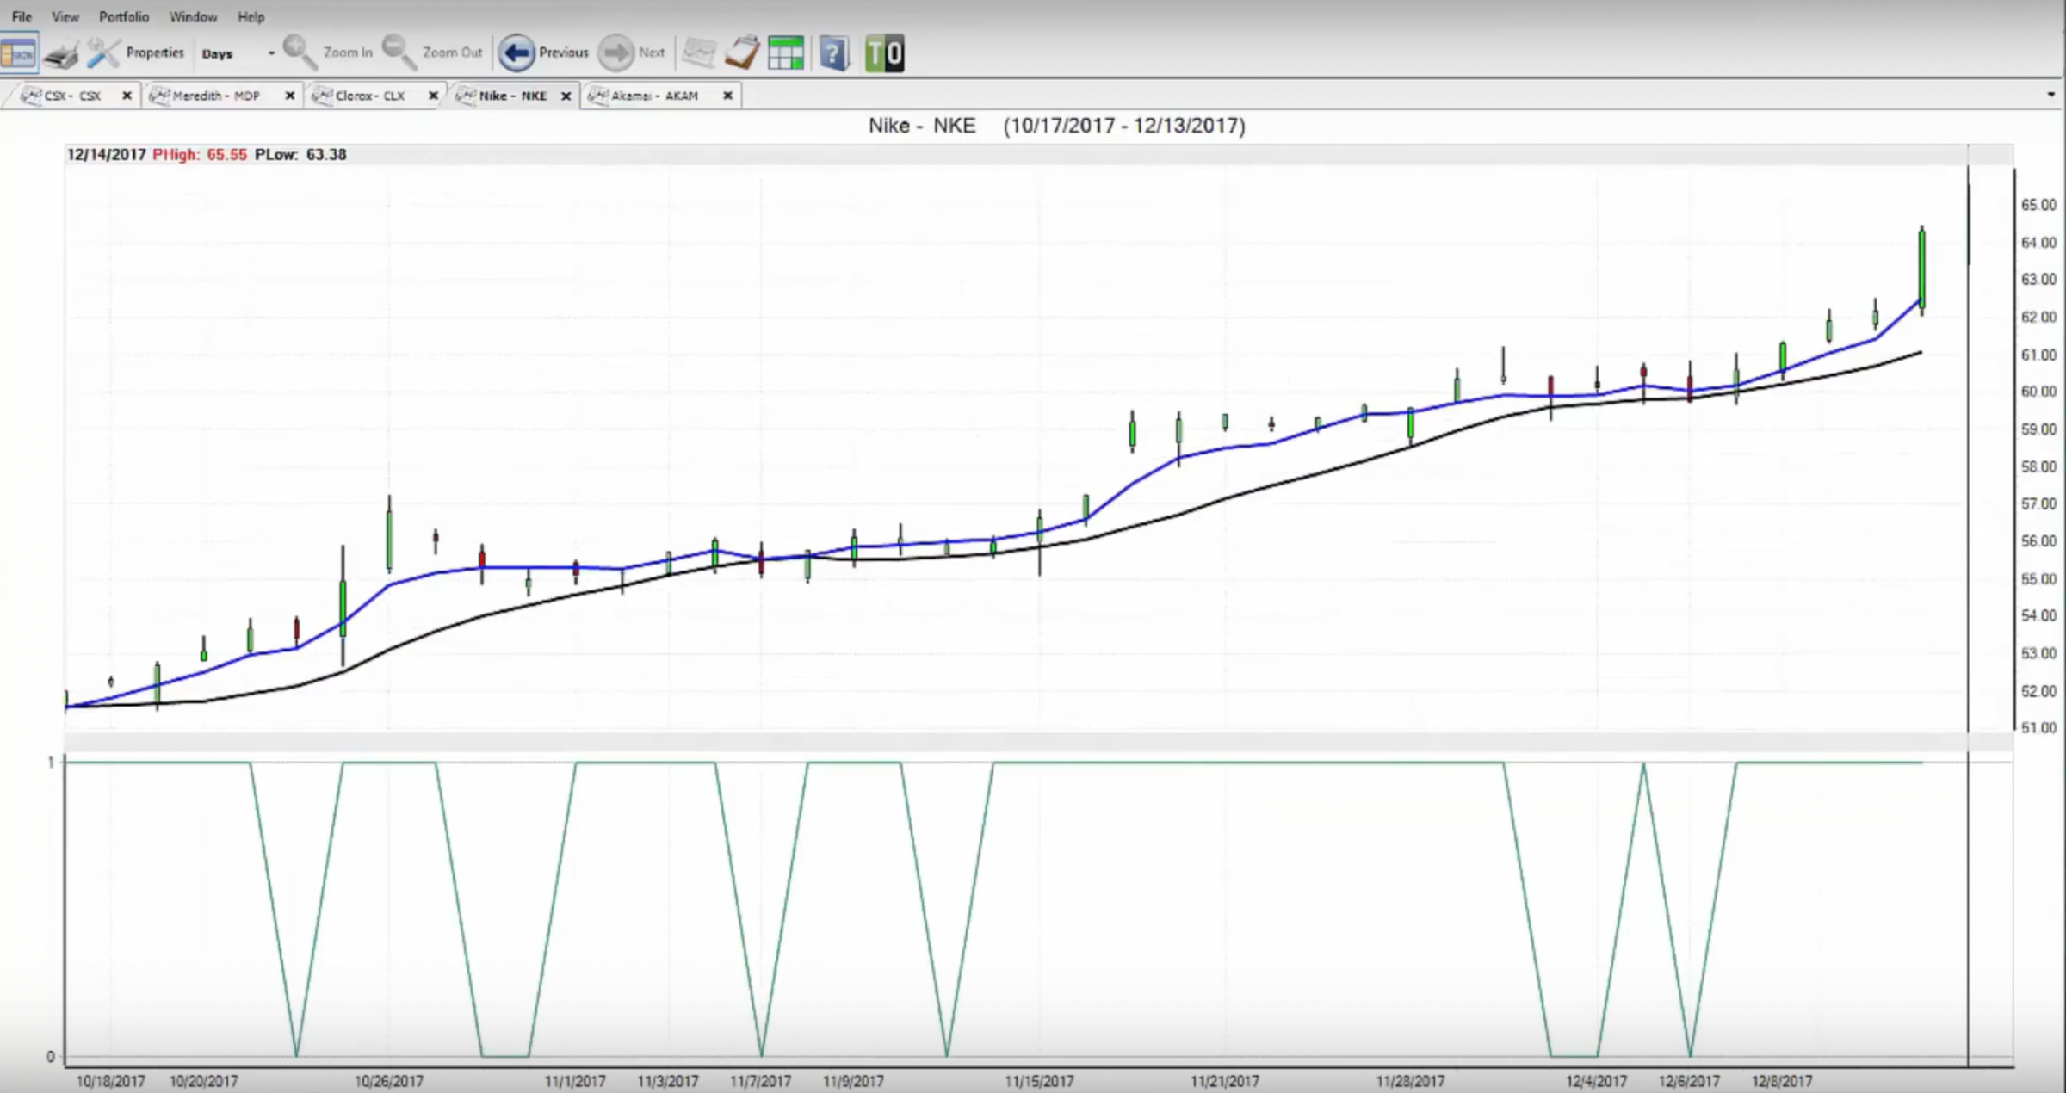Open chart Properties via wrench icon
Image resolution: width=2066 pixels, height=1093 pixels.
coord(103,53)
